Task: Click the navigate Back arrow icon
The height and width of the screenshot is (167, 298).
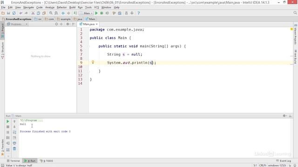Action: click(63, 13)
